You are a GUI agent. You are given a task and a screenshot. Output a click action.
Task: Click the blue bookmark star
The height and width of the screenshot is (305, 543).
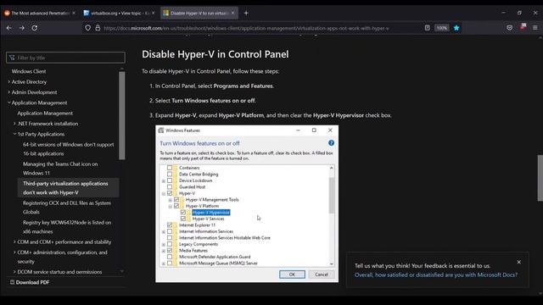tap(456, 28)
